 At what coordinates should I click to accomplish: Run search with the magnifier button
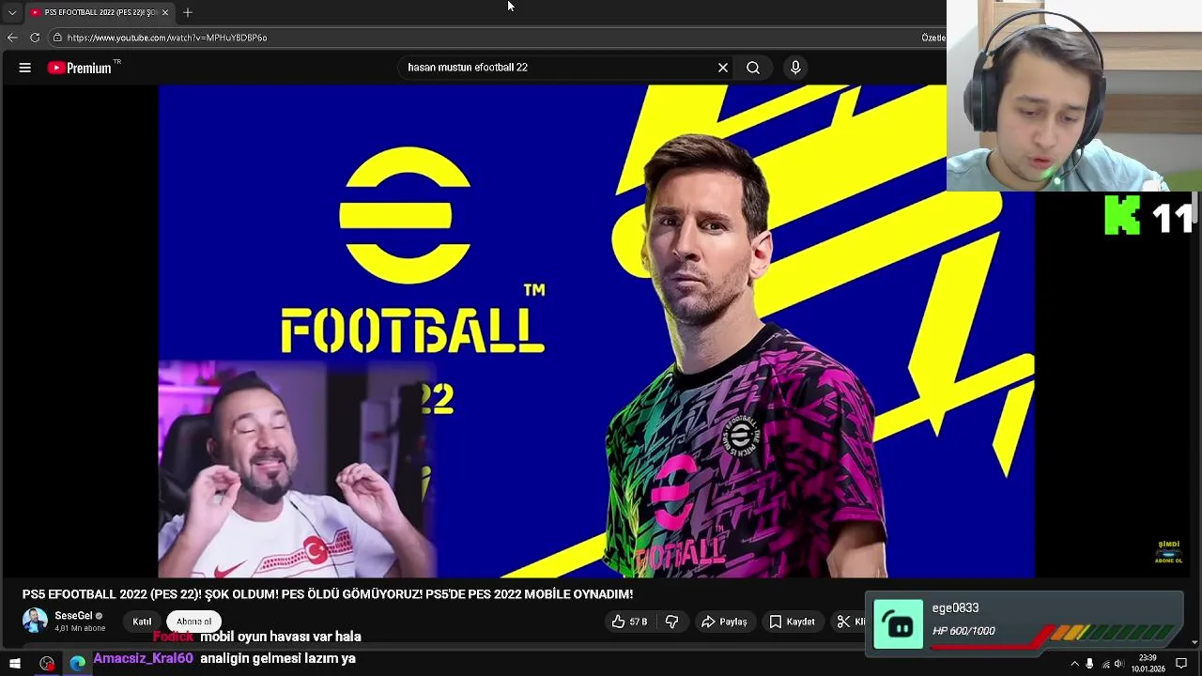[753, 68]
